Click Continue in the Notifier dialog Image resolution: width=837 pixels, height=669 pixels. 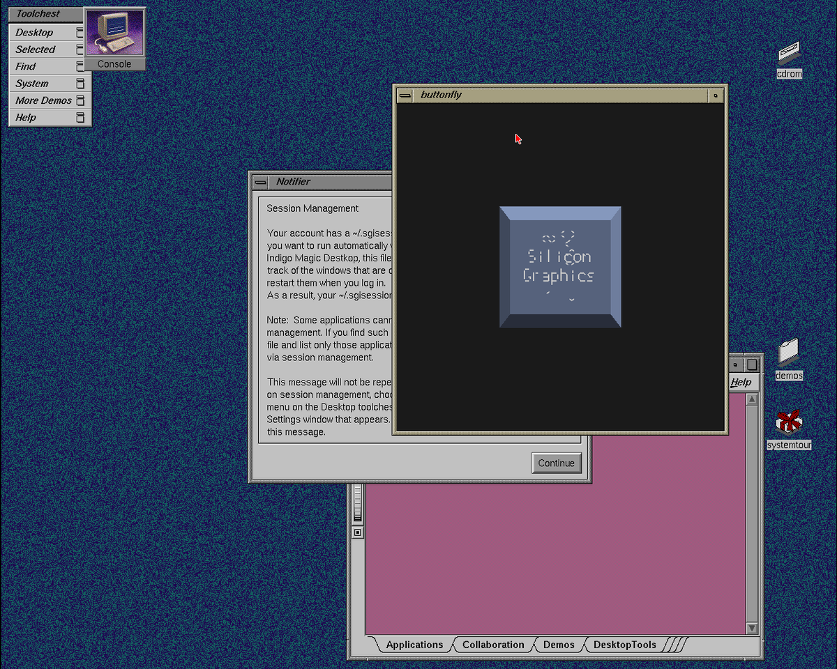coord(557,463)
